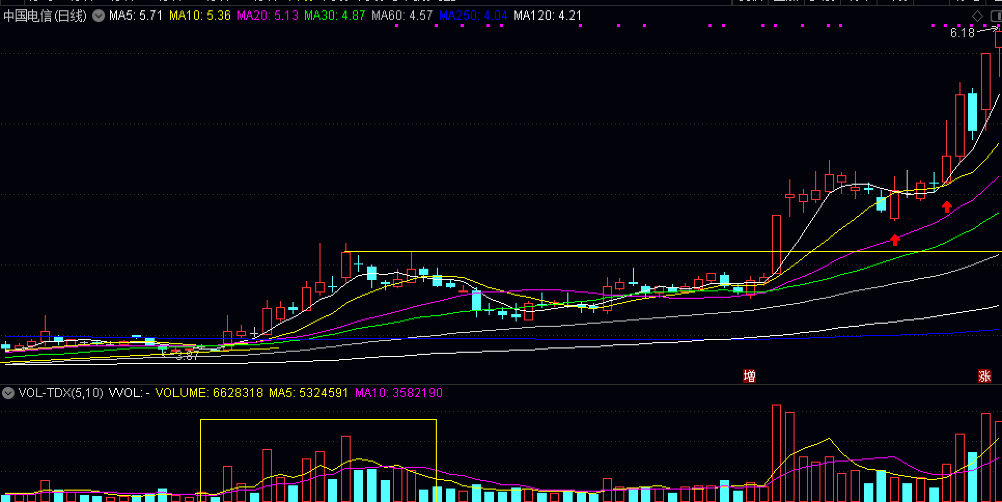Click the 中国电信(日线) chart title

pos(45,16)
